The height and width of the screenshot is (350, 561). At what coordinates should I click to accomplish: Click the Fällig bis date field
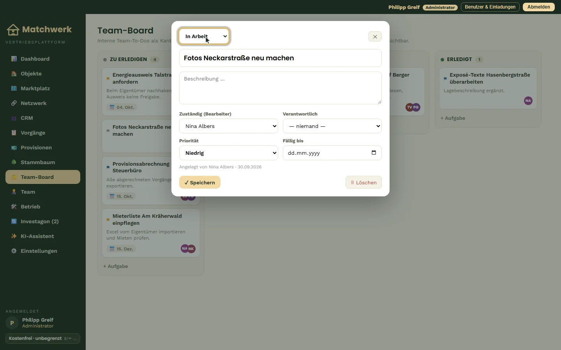[332, 153]
